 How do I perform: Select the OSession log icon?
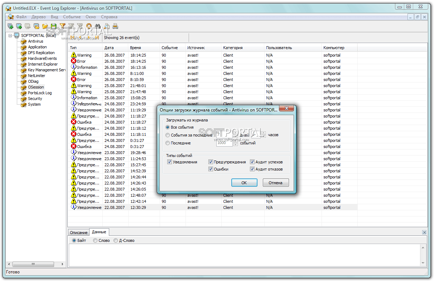[24, 87]
